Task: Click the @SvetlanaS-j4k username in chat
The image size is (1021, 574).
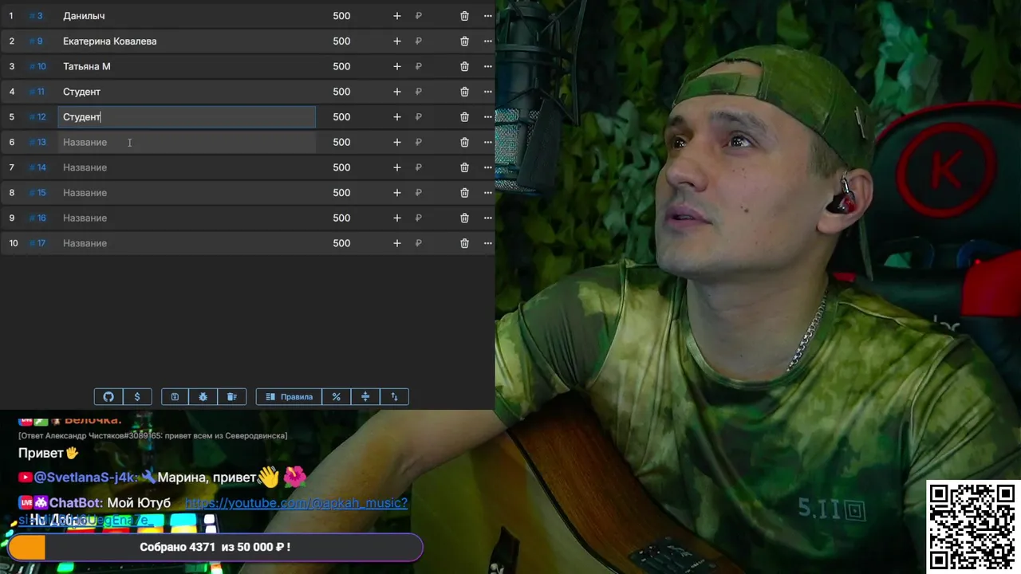Action: (x=86, y=478)
